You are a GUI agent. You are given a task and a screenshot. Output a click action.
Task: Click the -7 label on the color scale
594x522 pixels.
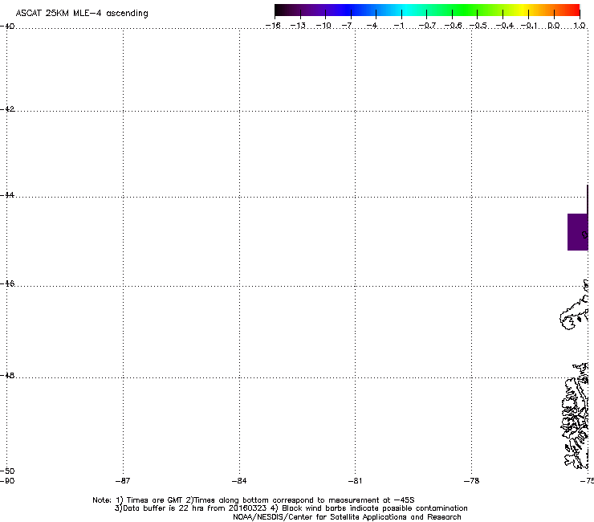click(x=347, y=26)
